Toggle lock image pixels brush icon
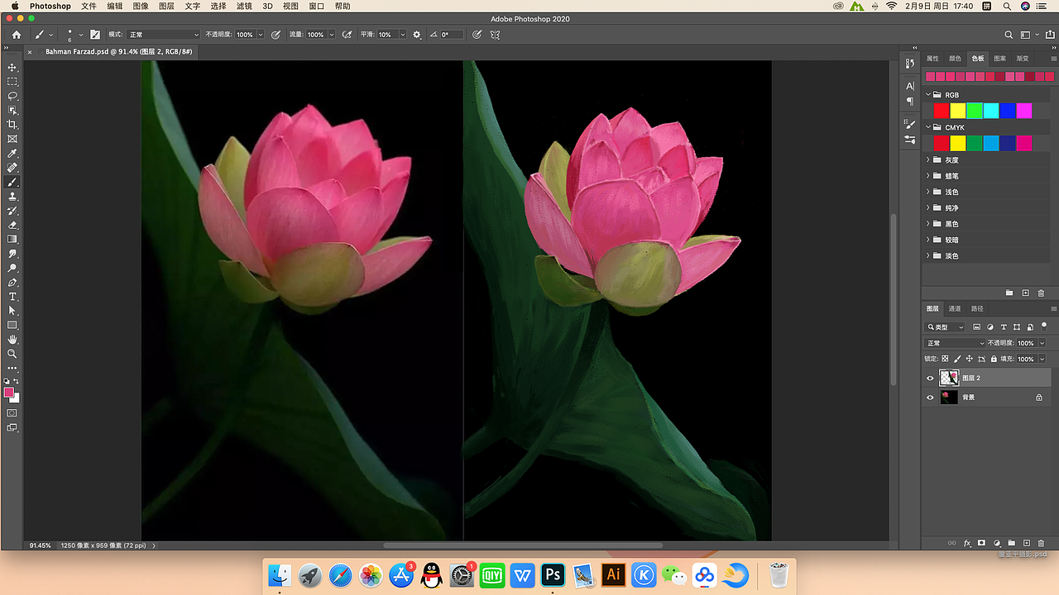 click(957, 359)
